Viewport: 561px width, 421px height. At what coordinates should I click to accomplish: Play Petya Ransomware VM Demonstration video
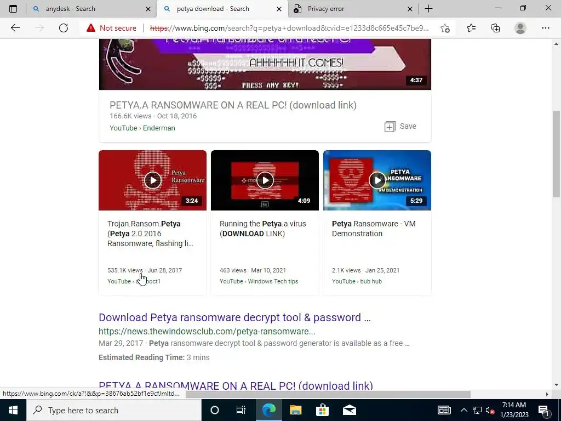point(377,180)
